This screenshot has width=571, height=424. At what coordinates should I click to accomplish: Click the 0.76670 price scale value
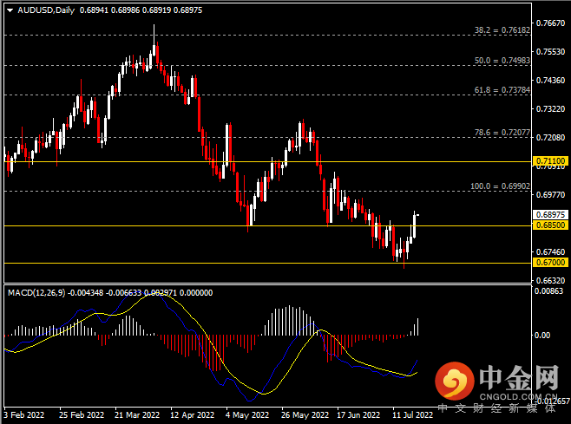point(550,23)
